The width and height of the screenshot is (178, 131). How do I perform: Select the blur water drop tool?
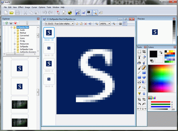[144, 94]
